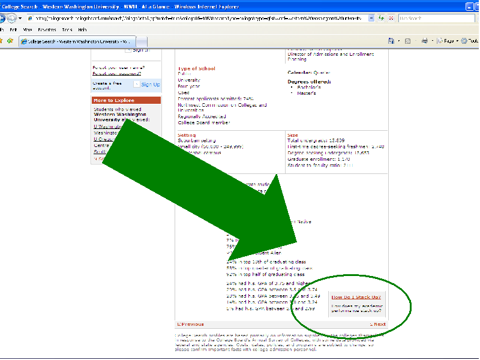Click the Create a free account text
480x360 pixels.
pyautogui.click(x=107, y=85)
